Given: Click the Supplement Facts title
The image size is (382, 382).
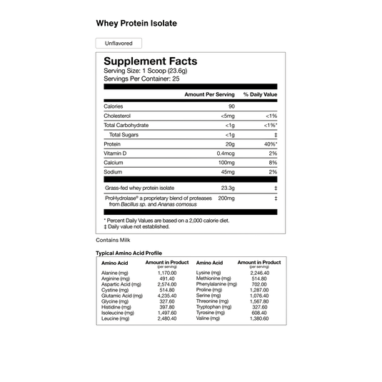Looking at the screenshot, I should [x=151, y=61].
